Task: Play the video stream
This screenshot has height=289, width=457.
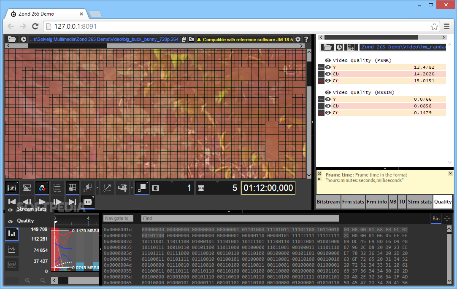Action: [42, 202]
